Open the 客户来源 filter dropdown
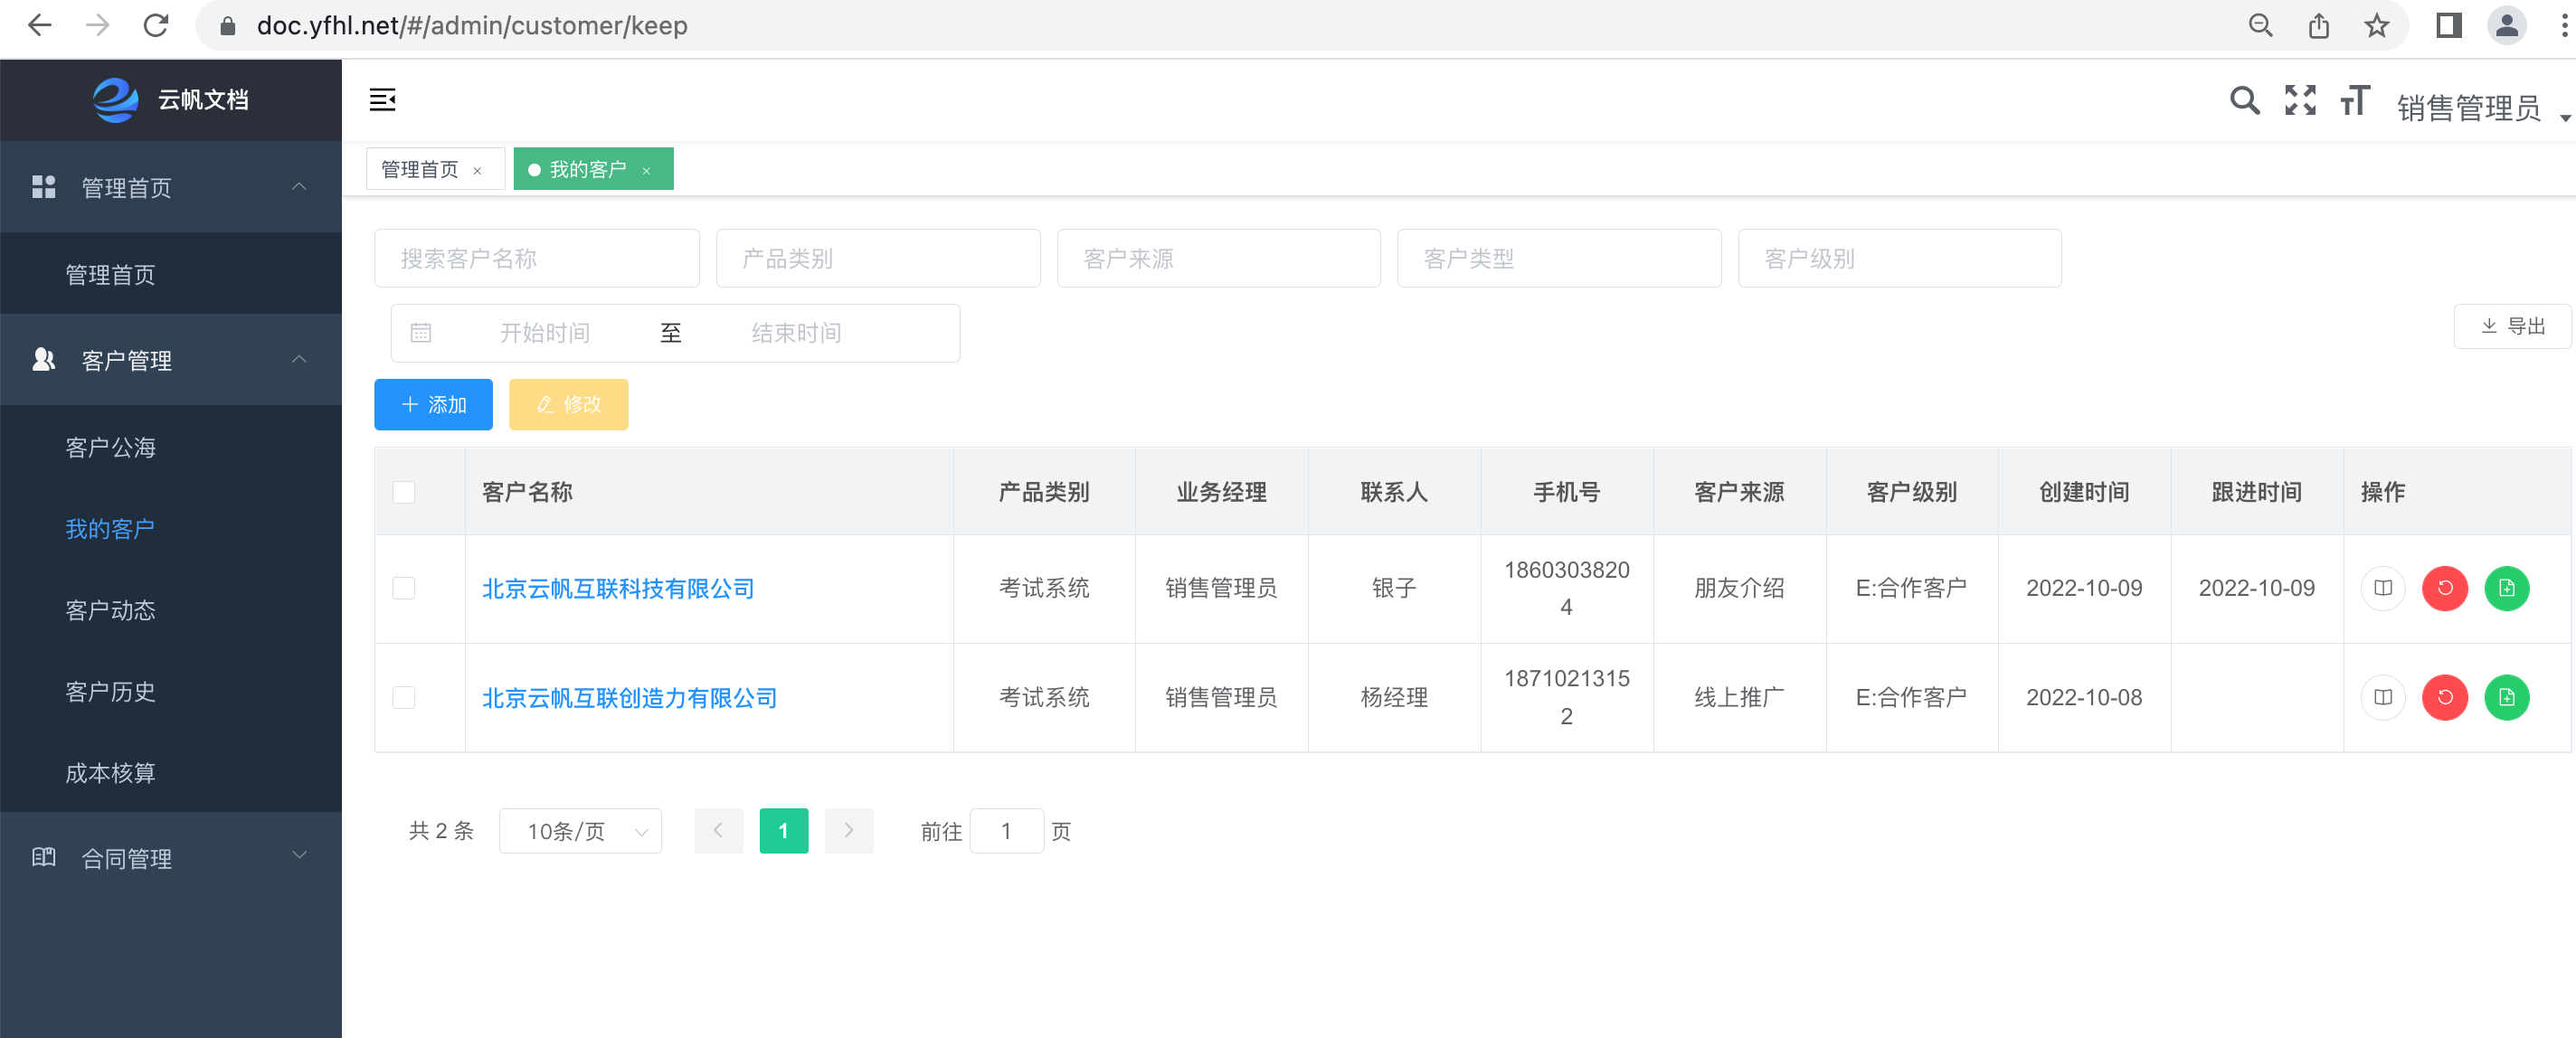This screenshot has height=1038, width=2576. (x=1219, y=259)
